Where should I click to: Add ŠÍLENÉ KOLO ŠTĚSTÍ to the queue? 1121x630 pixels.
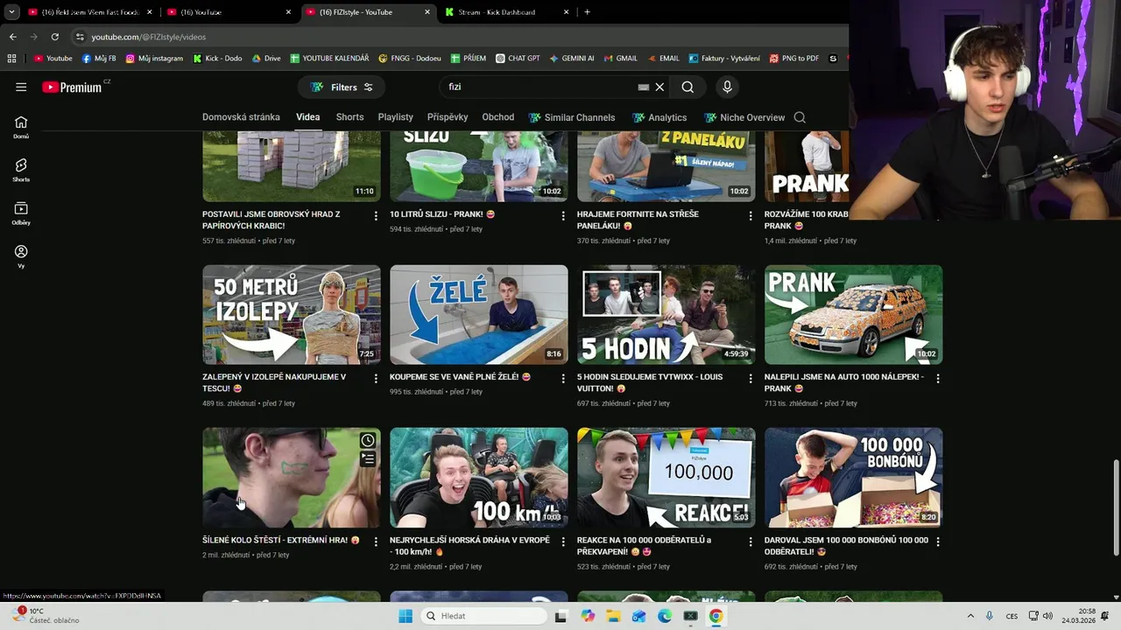click(368, 458)
